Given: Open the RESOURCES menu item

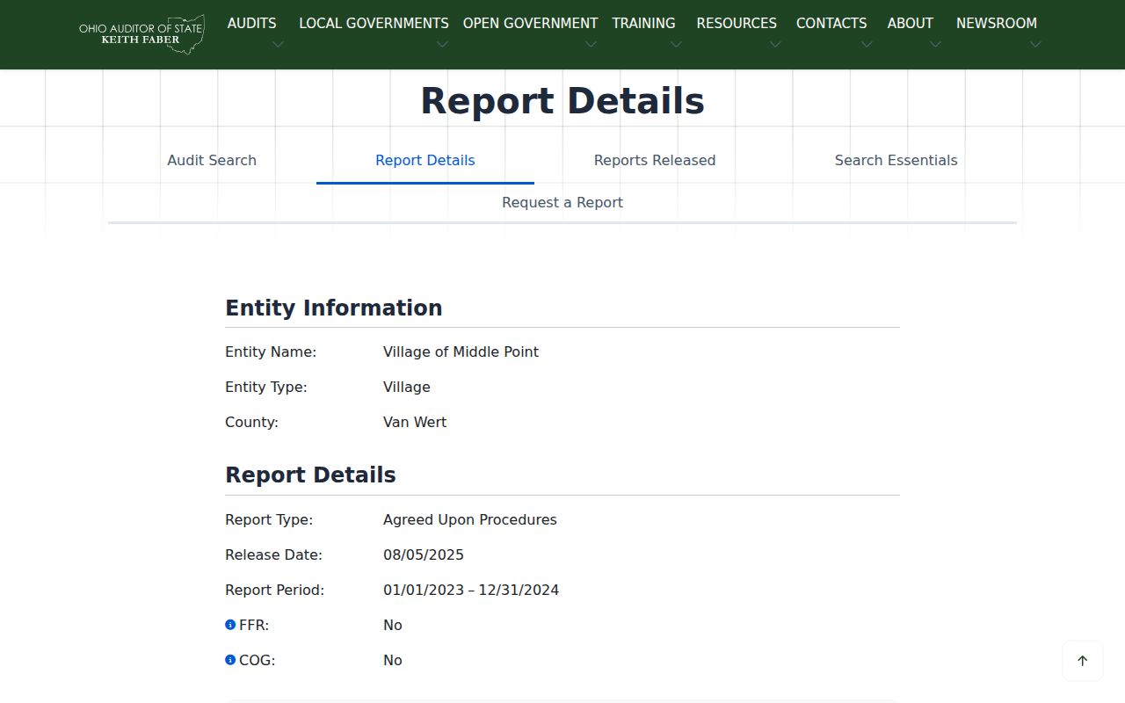Looking at the screenshot, I should 737,24.
